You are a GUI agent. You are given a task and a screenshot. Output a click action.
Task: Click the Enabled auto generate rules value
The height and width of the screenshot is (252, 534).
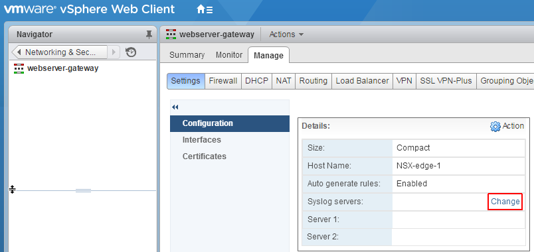412,184
